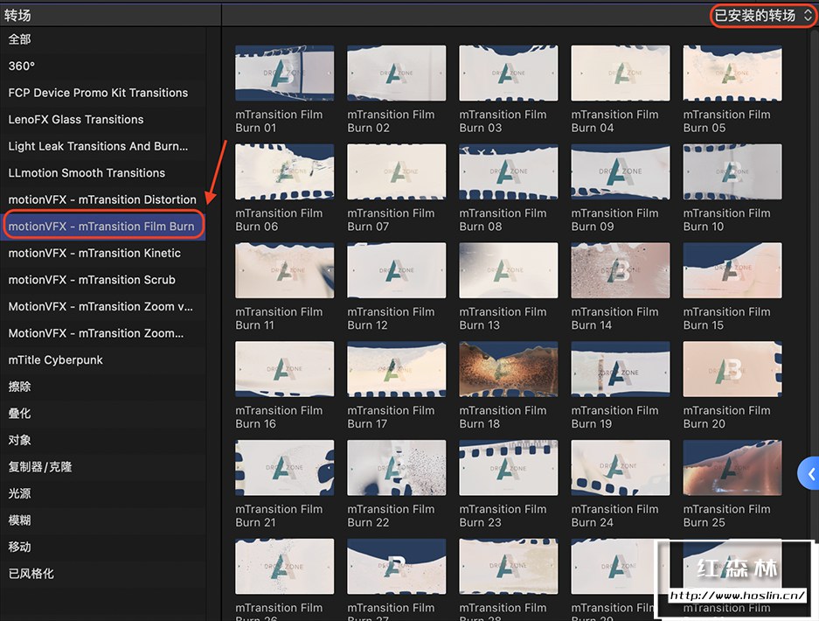819x621 pixels.
Task: Select mTransition Film Burn 03 thumbnail
Action: tap(508, 73)
